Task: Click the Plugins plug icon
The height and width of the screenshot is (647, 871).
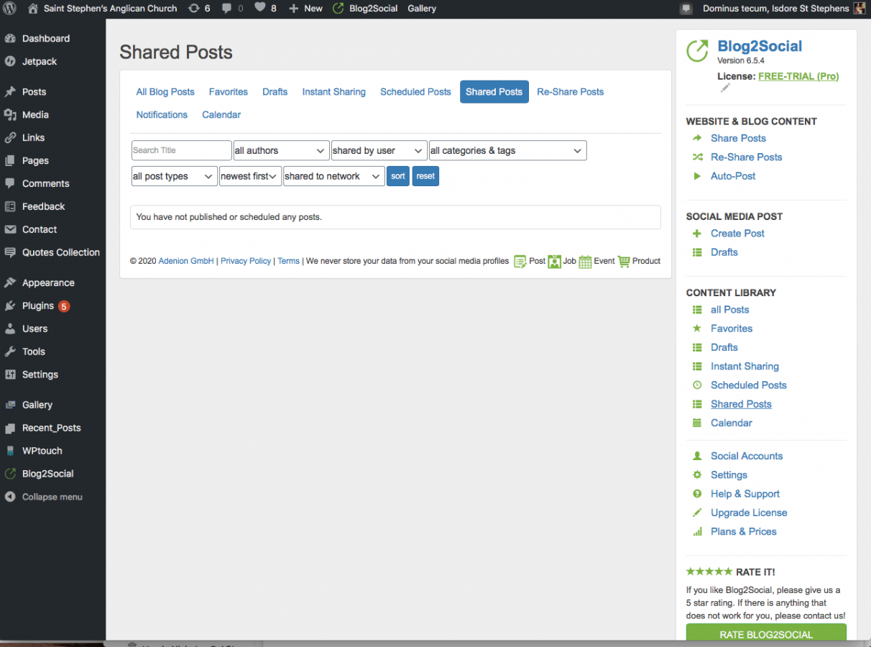Action: pyautogui.click(x=10, y=306)
